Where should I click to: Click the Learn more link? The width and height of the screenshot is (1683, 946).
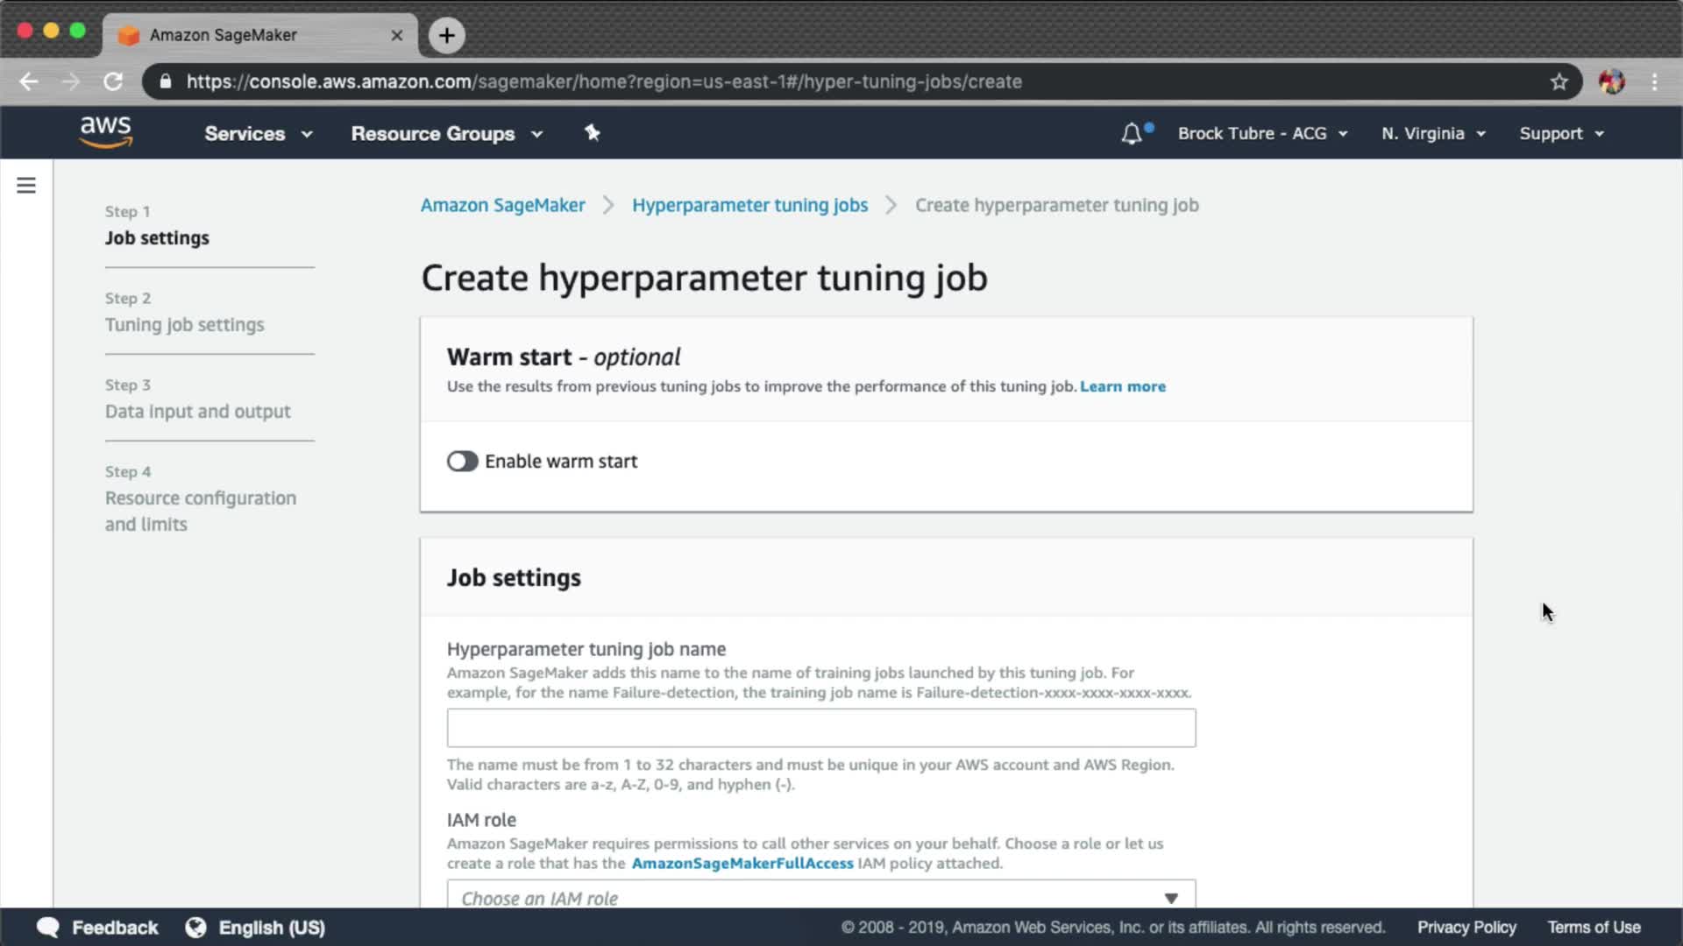1122,386
